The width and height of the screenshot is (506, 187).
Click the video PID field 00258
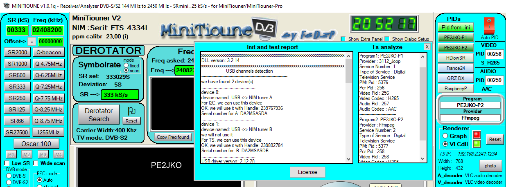coord(495,54)
